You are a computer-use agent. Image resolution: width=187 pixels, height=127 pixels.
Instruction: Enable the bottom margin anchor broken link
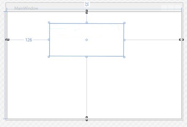point(87,119)
